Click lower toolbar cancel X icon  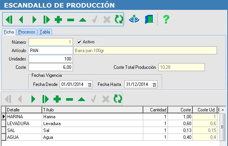(x=106, y=99)
